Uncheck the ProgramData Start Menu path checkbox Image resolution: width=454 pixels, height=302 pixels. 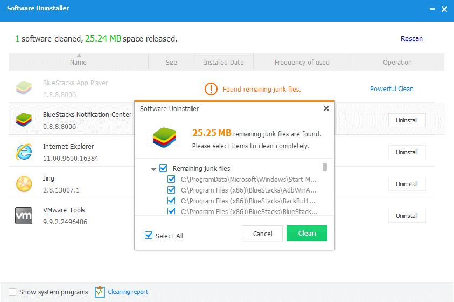(x=171, y=179)
